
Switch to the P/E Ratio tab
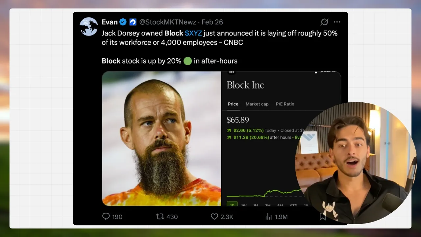(x=285, y=104)
